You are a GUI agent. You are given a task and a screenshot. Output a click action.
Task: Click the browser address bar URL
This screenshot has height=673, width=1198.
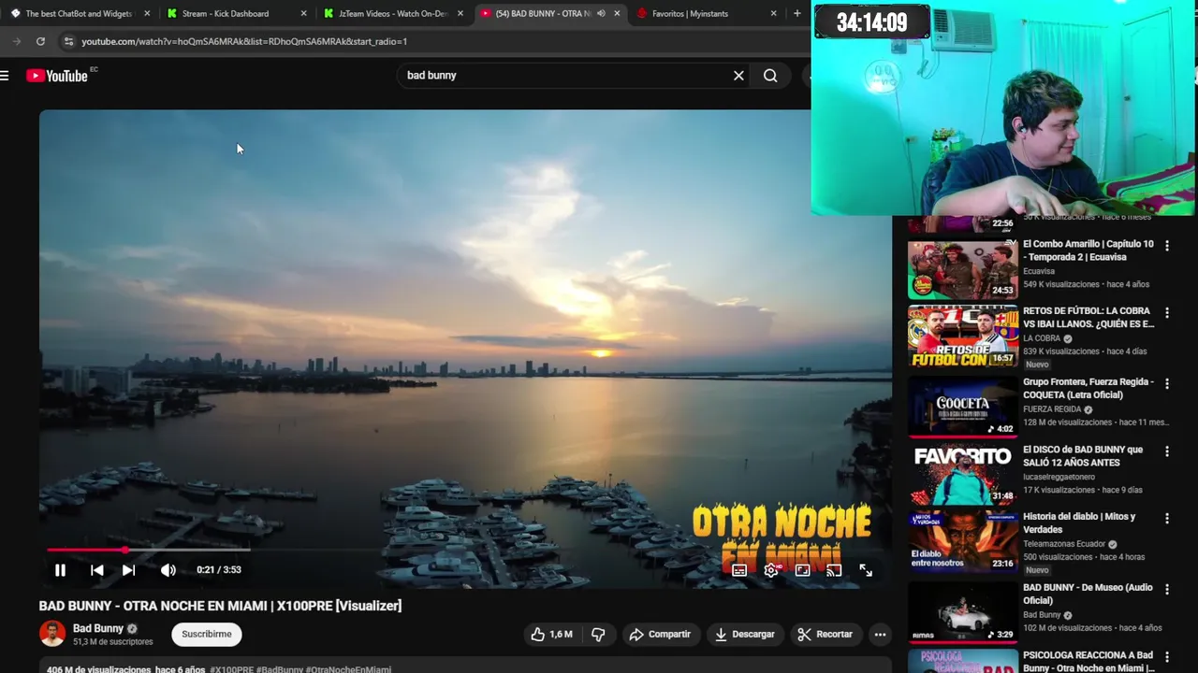pyautogui.click(x=244, y=41)
